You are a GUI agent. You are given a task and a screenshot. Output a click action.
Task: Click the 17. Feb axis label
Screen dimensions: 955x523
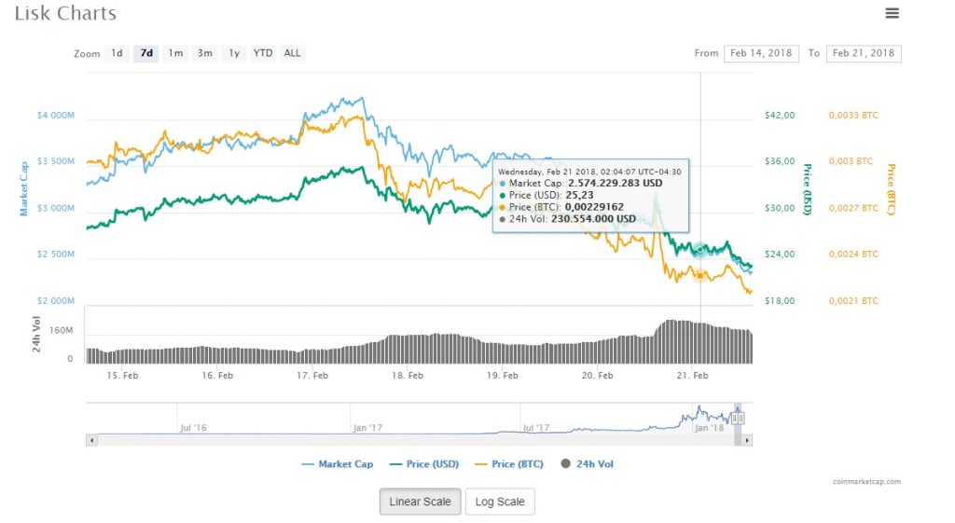tap(312, 376)
